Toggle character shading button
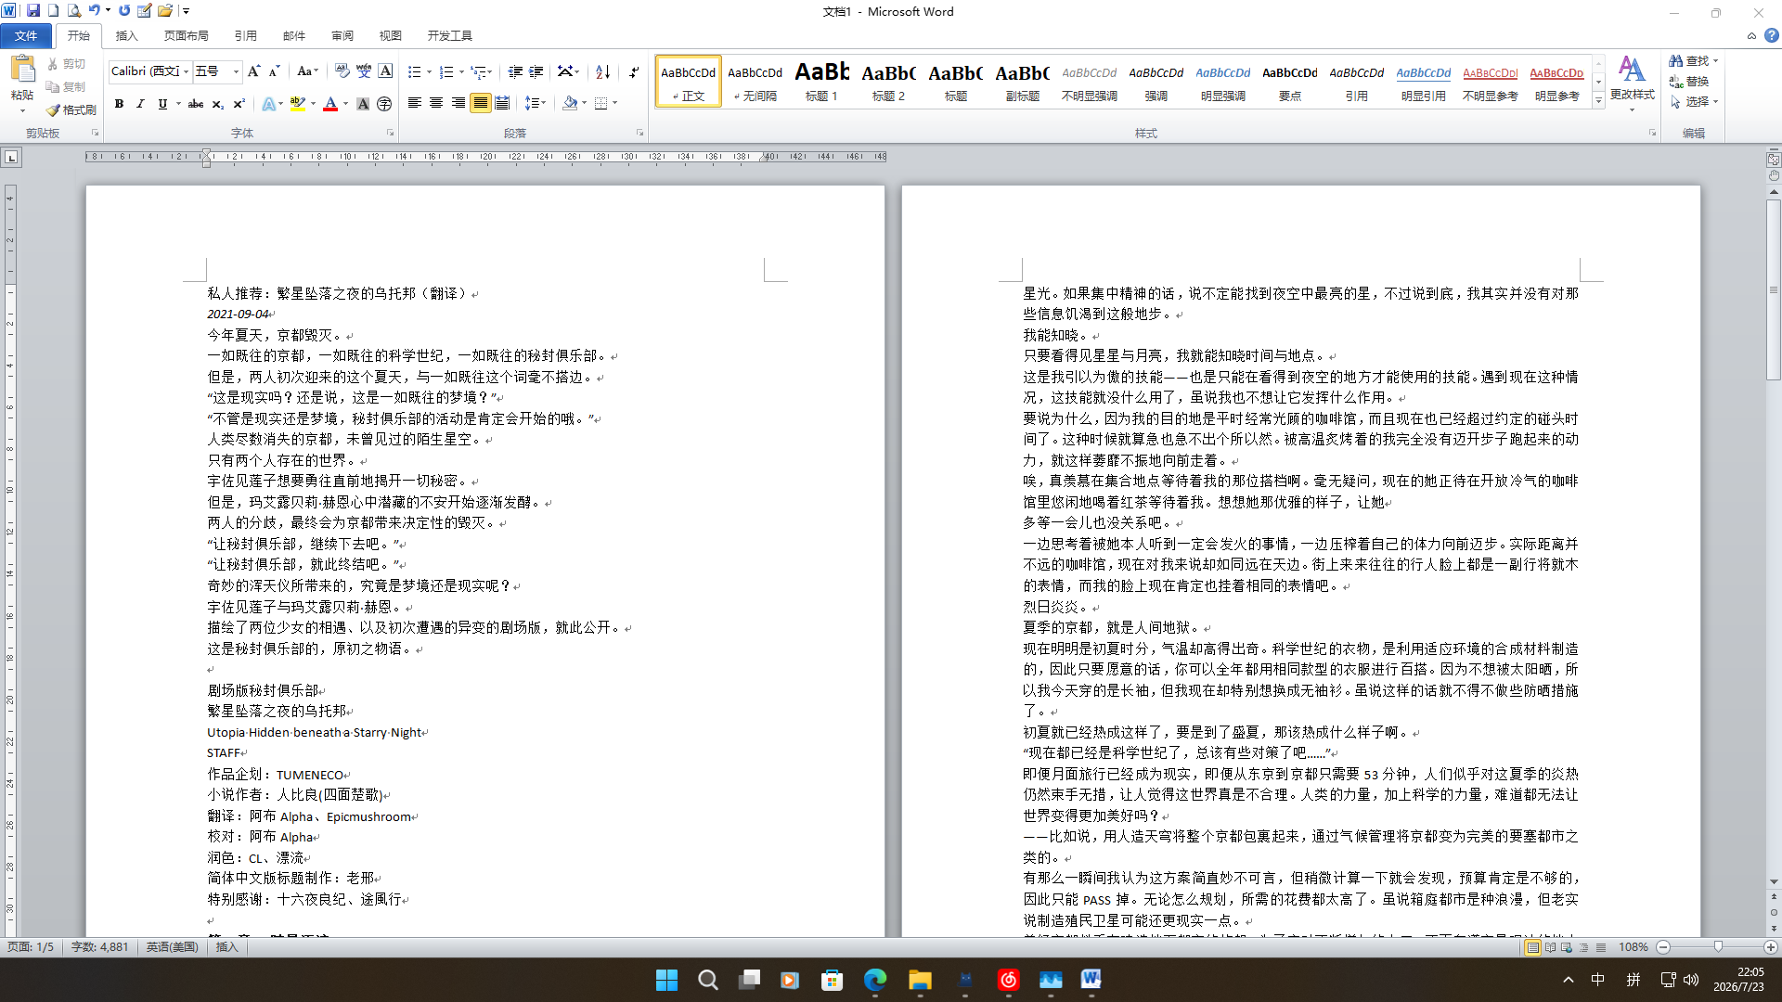This screenshot has height=1002, width=1782. 363,104
